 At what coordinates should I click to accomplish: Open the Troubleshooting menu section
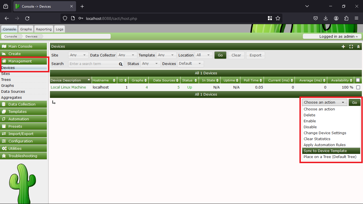(x=24, y=156)
